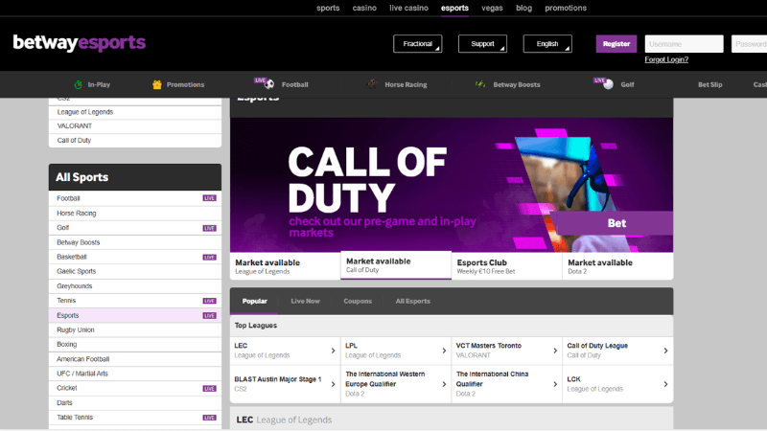767x431 pixels.
Task: Expand the LEC league arrow
Action: point(333,351)
